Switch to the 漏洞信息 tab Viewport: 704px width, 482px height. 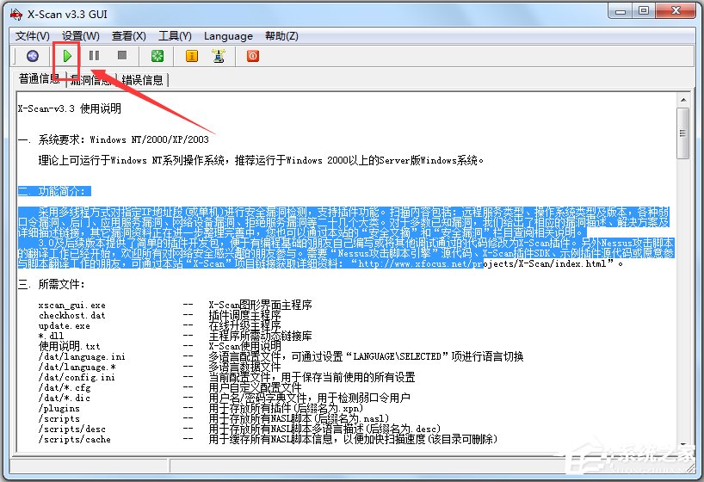(91, 80)
